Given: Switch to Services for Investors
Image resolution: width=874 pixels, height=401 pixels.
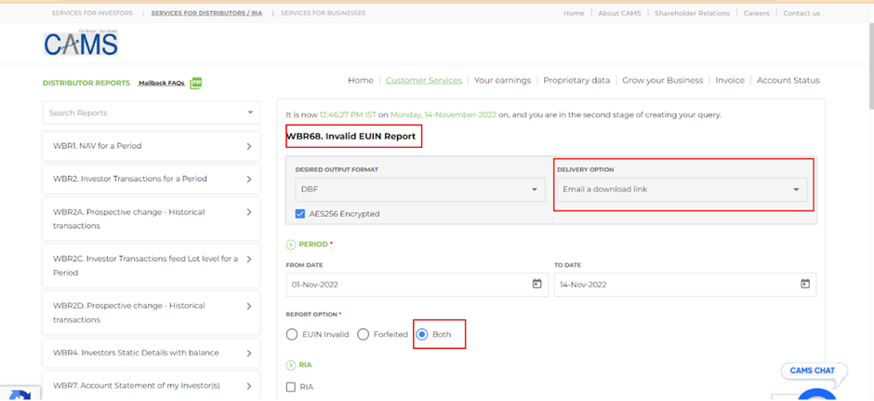Looking at the screenshot, I should (93, 13).
